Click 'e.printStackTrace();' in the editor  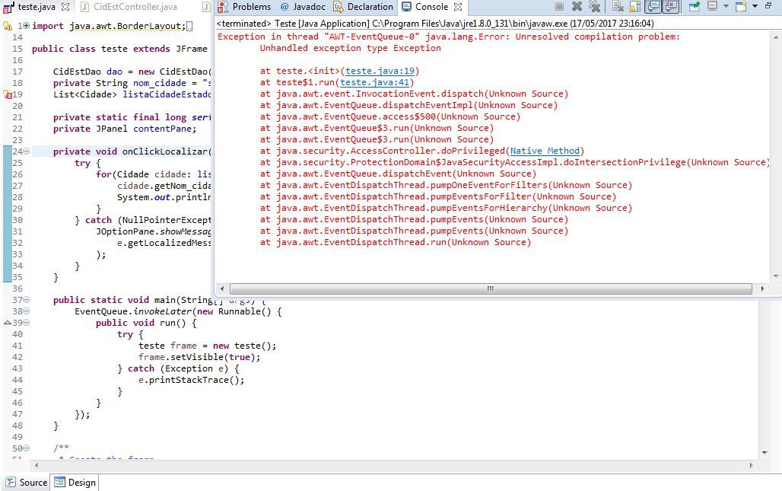(192, 380)
